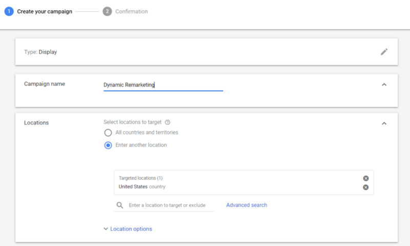Screen dimensions: 410x246
Task: Click the location target or exclude search field
Action: tap(167, 205)
